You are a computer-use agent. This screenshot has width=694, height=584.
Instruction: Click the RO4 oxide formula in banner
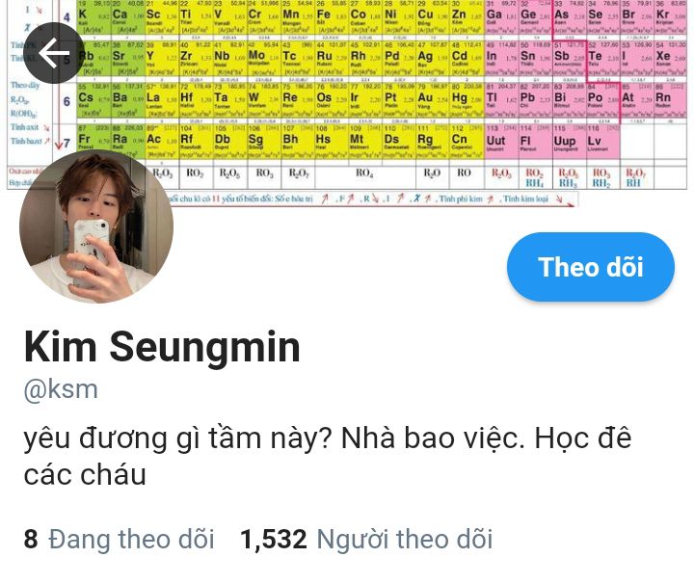click(x=364, y=173)
